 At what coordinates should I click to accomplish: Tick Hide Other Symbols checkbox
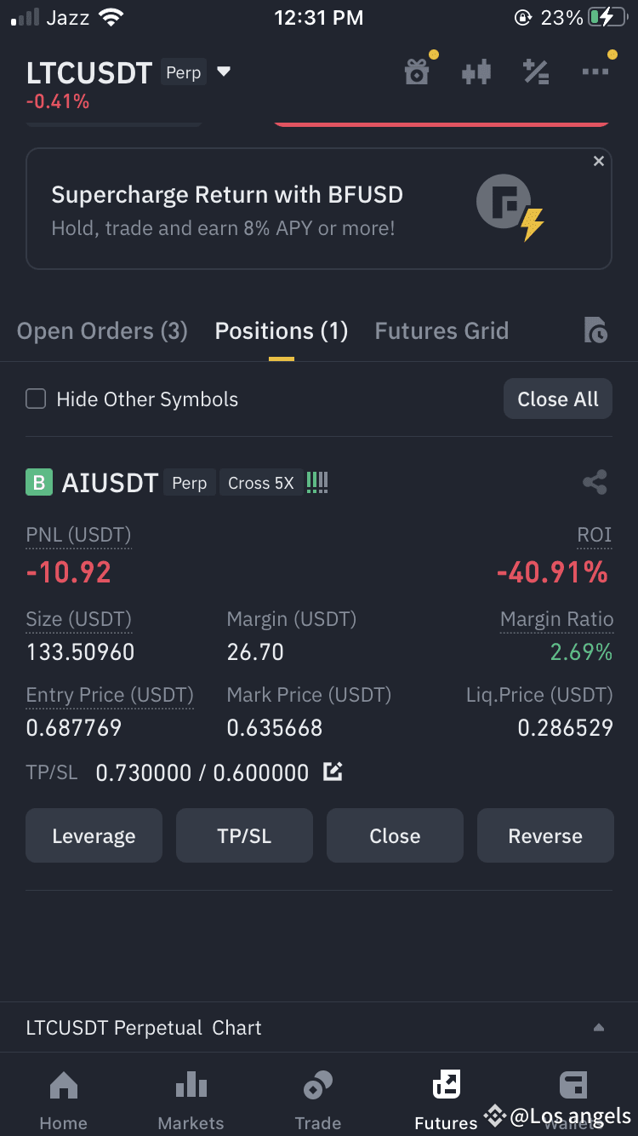(36, 399)
